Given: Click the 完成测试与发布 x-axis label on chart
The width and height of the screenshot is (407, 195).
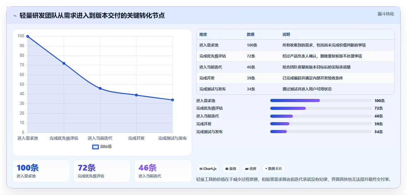Looking at the screenshot, I should tap(172, 138).
